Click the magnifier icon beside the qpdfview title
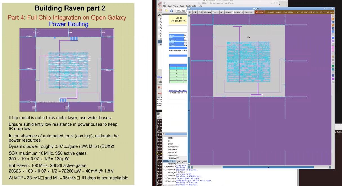The image size is (342, 186). coord(164,3)
